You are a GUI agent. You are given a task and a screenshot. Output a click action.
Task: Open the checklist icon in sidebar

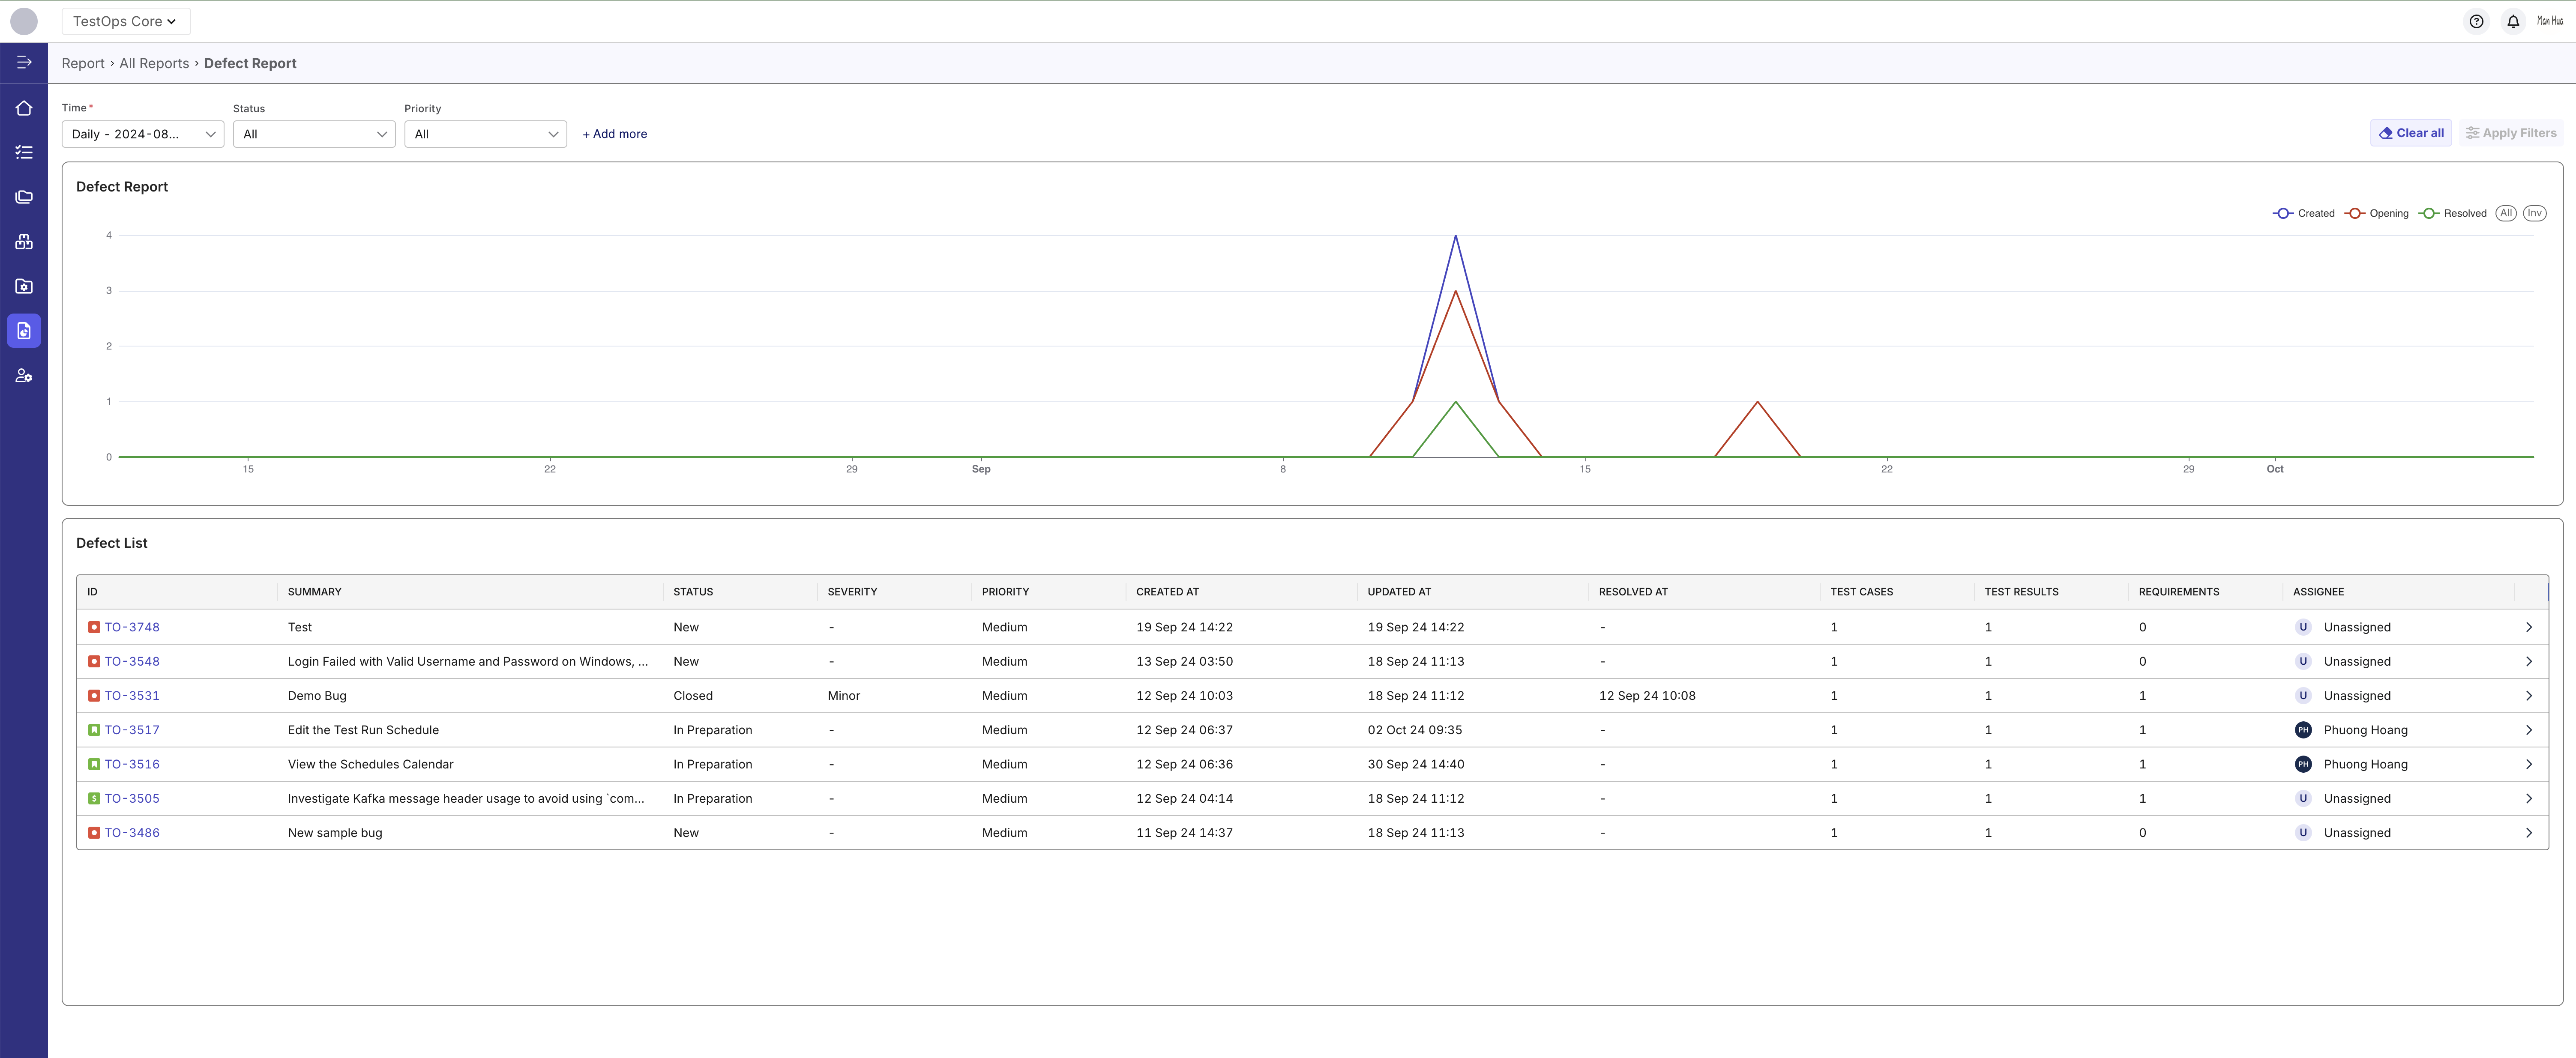[24, 152]
